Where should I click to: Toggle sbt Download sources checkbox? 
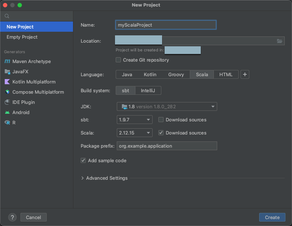161,120
